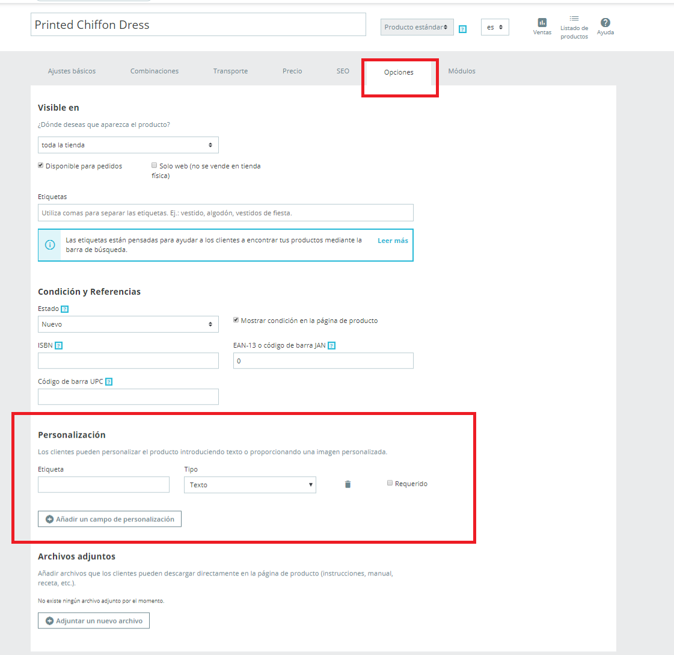Click Condición y Referencias heading

pos(90,292)
